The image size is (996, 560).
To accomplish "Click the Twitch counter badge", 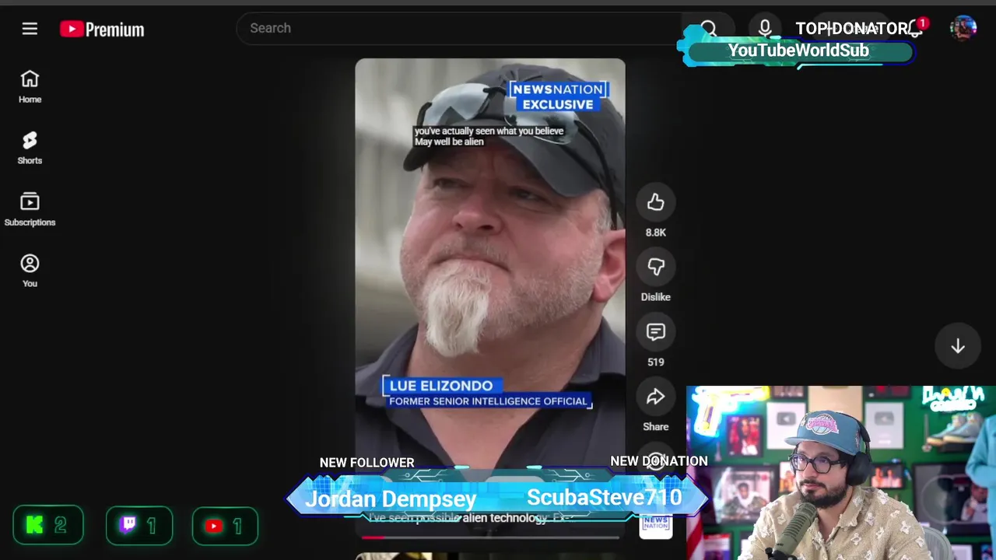I will point(139,526).
